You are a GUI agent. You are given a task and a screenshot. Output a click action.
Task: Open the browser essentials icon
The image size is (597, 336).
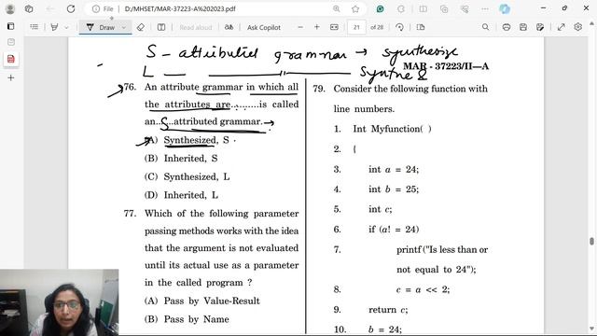pyautogui.click(x=465, y=8)
